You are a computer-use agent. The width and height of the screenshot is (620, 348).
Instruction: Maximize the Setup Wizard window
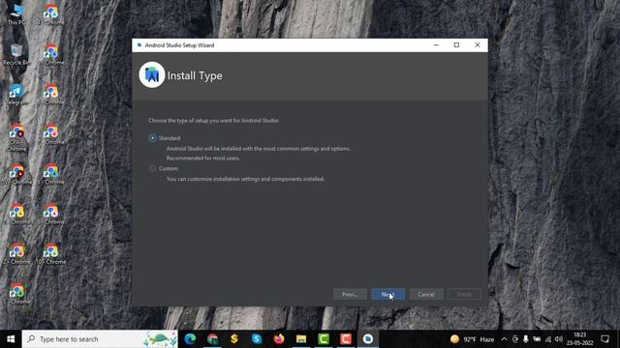pyautogui.click(x=456, y=45)
